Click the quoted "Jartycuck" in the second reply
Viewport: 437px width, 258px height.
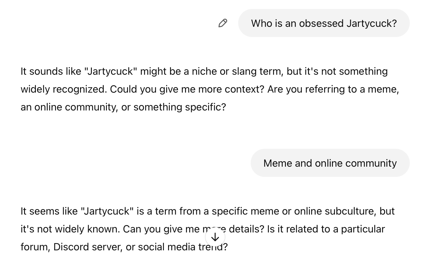click(x=107, y=211)
